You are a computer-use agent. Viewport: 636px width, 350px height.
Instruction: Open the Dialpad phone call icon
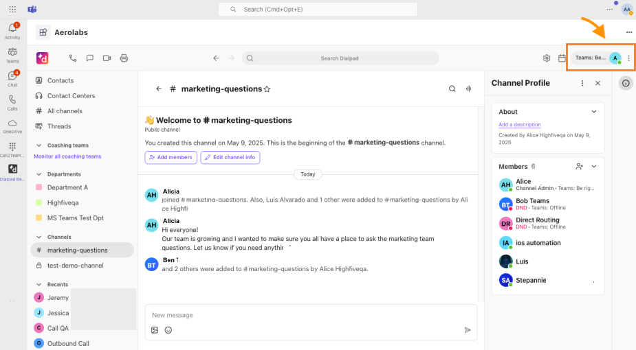pos(73,58)
